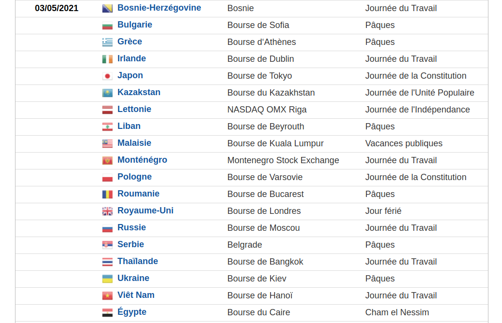
Task: Open the Ukraine country link
Action: tap(133, 278)
